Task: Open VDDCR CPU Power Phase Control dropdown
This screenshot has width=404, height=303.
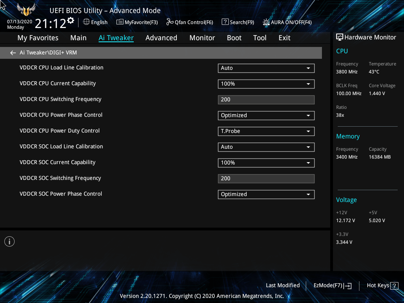Action: pyautogui.click(x=266, y=116)
